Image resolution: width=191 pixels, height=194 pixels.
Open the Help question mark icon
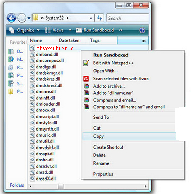coord(142,30)
